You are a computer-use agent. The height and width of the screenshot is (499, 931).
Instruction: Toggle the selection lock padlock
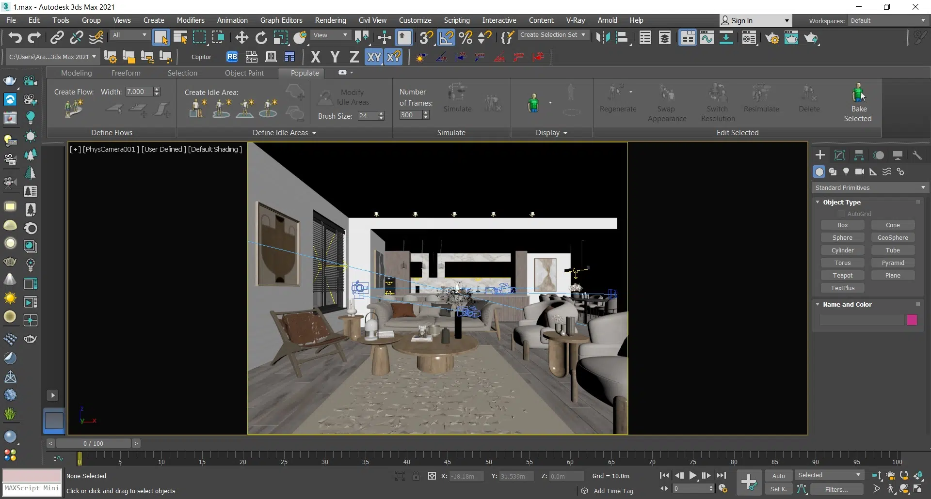point(416,476)
